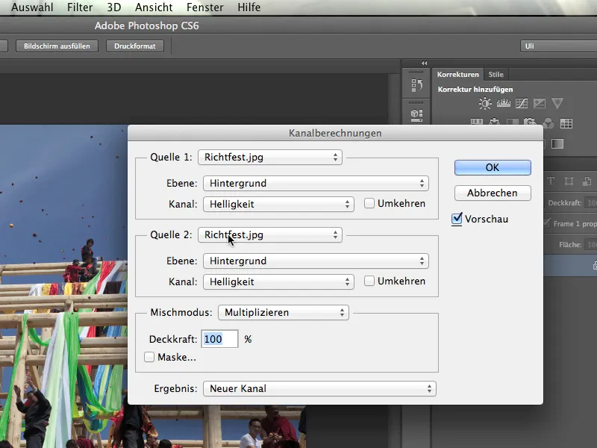Filter layers by shape (square path icon)
Screen dimensions: 597x448
point(569,181)
